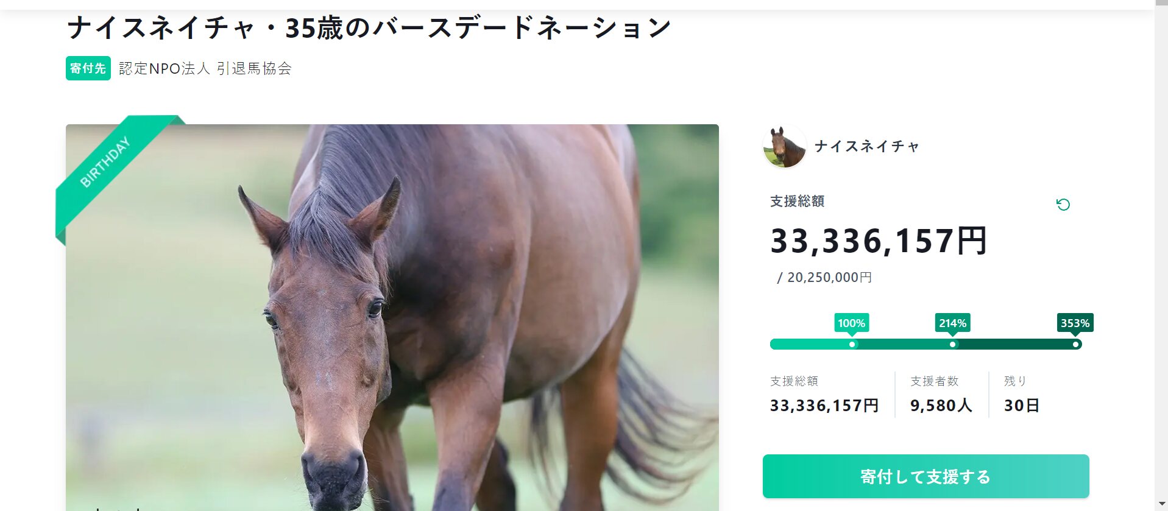
Task: Click the page title ナイスネイチャ・35歳のバースデードネーション
Action: (369, 28)
